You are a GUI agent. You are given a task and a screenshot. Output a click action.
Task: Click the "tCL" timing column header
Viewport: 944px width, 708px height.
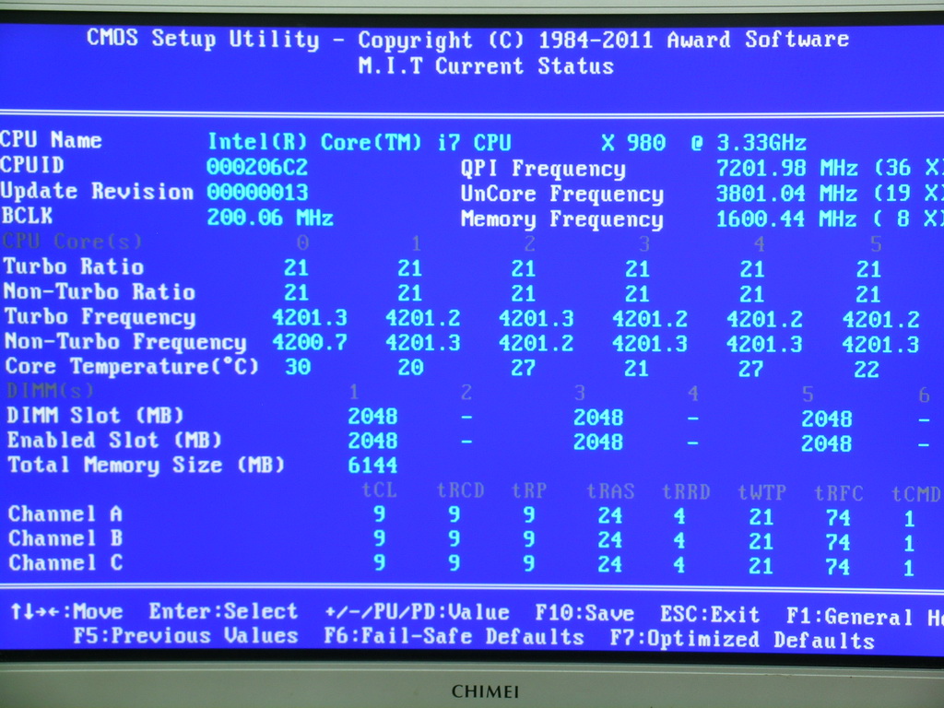[x=379, y=490]
